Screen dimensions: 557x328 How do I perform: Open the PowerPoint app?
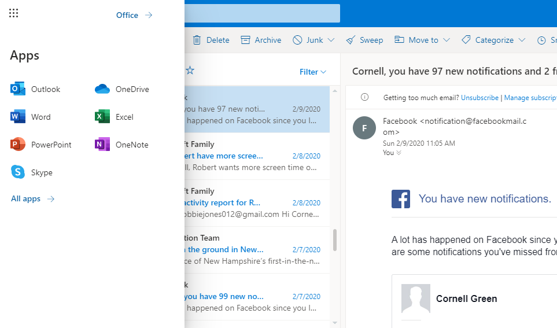pos(41,144)
